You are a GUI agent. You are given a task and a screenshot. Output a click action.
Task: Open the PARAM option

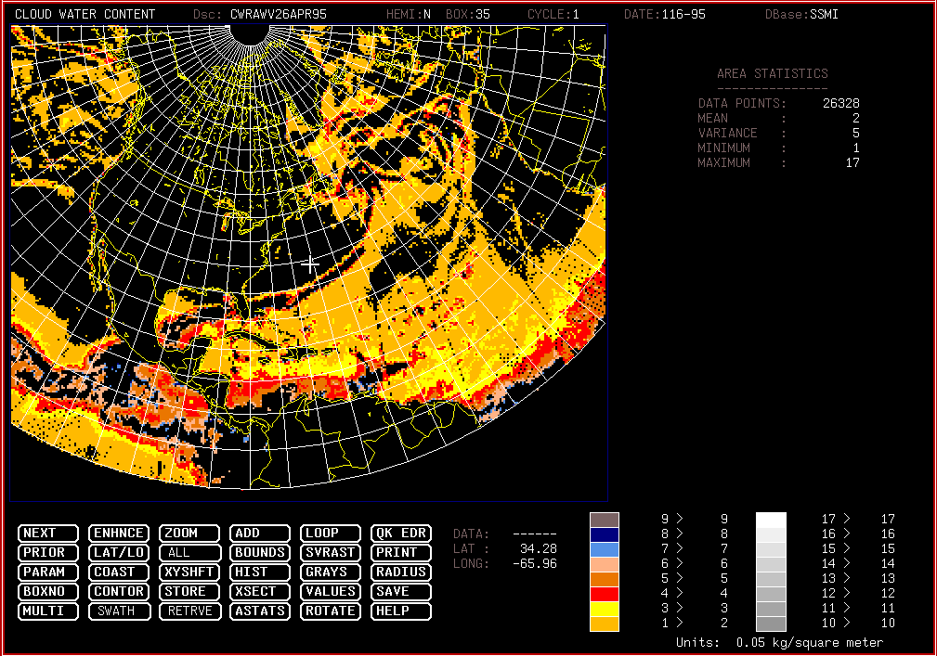coord(48,572)
